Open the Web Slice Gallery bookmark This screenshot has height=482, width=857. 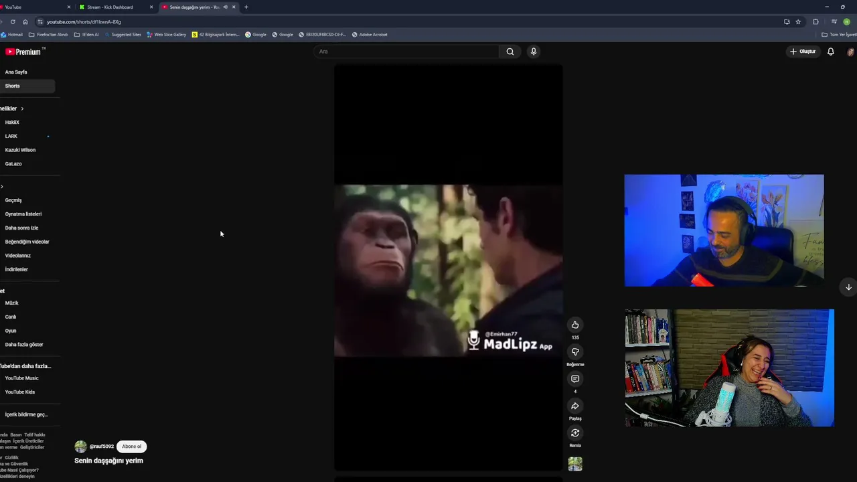167,35
